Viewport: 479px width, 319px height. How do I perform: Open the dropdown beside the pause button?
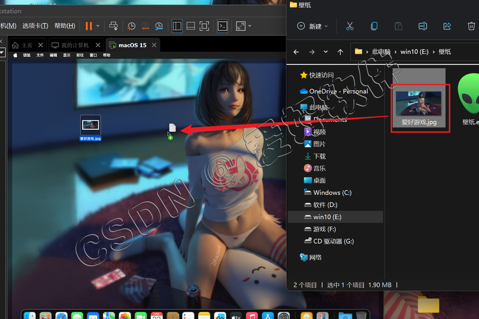click(98, 26)
